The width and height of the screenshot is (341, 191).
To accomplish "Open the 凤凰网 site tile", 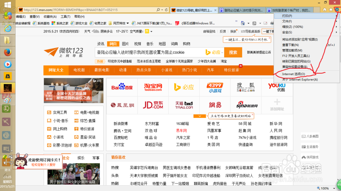I will 122,105.
